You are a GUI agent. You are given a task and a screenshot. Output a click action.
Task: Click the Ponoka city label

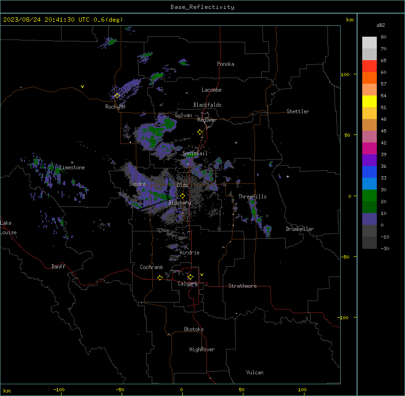pyautogui.click(x=226, y=64)
